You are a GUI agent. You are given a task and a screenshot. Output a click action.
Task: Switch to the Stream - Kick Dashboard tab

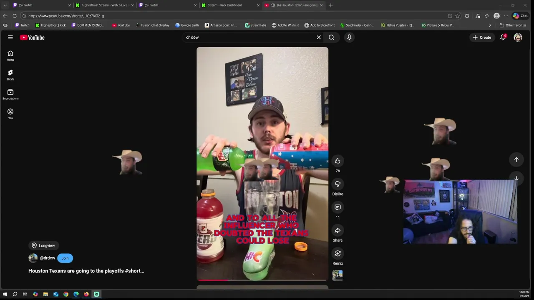(x=230, y=5)
